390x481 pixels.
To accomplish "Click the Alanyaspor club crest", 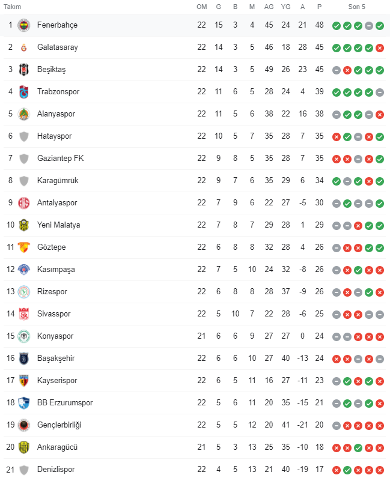I will 23,114.
